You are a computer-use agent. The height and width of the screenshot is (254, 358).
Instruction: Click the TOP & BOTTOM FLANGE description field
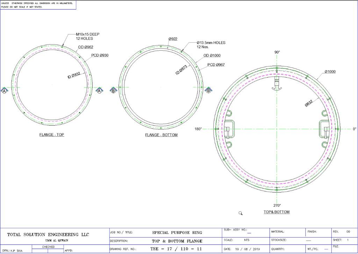(x=177, y=241)
